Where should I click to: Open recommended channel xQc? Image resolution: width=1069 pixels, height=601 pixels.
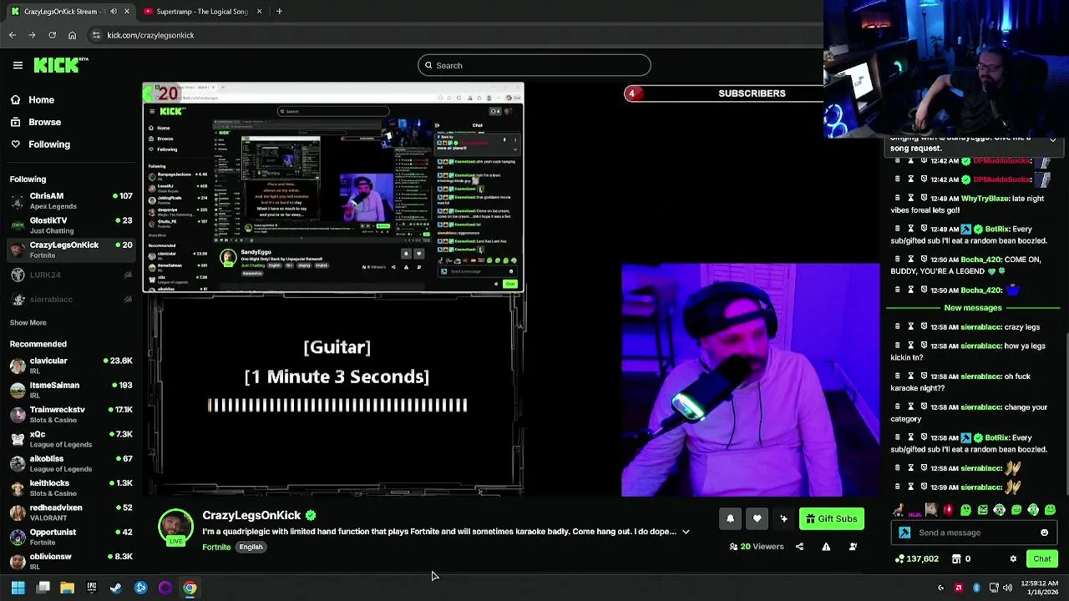tap(71, 439)
